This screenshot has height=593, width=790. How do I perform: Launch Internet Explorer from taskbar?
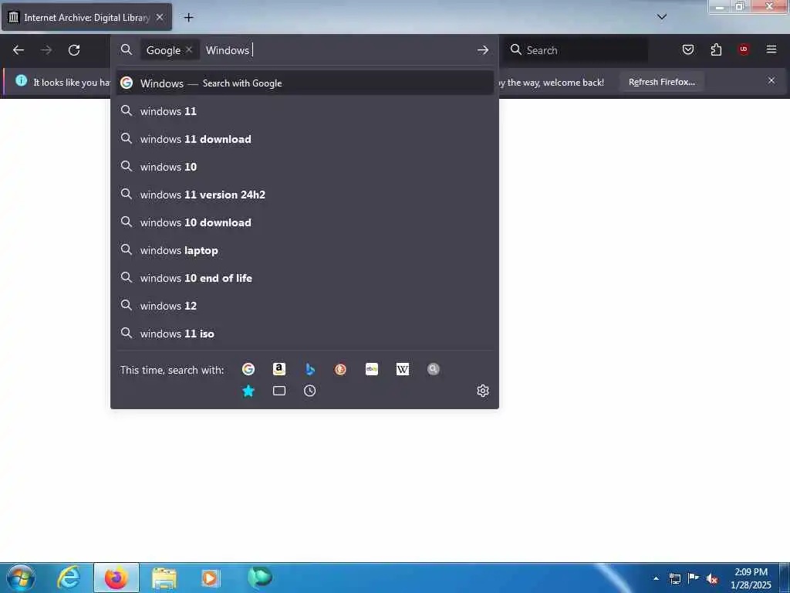coord(69,578)
